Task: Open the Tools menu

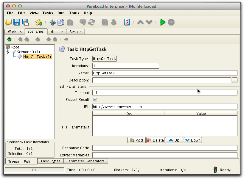Action: pyautogui.click(x=74, y=13)
